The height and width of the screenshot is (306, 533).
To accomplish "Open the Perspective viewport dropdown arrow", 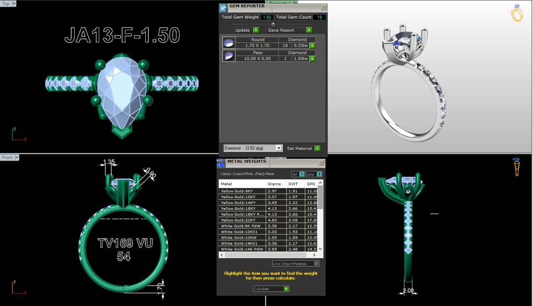I will pos(296,2).
